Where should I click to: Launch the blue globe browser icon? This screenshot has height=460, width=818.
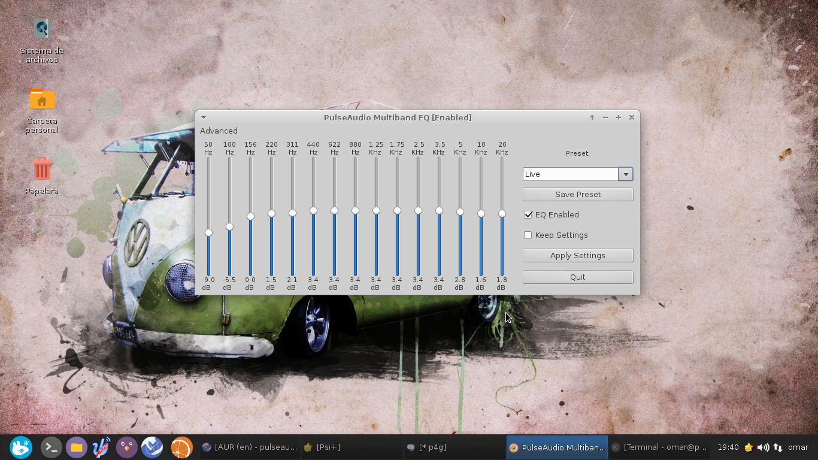152,447
